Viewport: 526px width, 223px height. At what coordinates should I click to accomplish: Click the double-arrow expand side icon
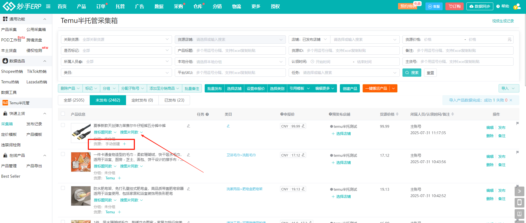[x=519, y=191]
